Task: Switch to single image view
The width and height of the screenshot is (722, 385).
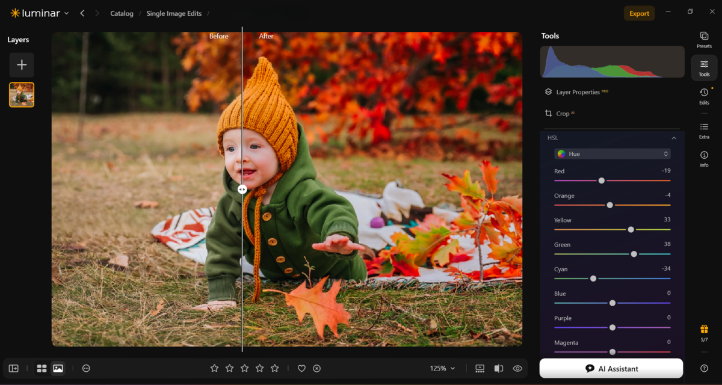Action: tap(58, 368)
